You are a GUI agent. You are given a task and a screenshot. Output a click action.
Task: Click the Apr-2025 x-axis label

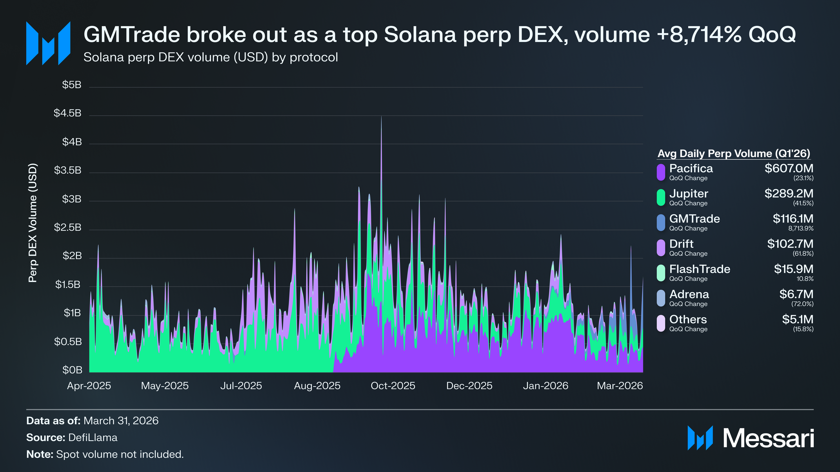89,386
